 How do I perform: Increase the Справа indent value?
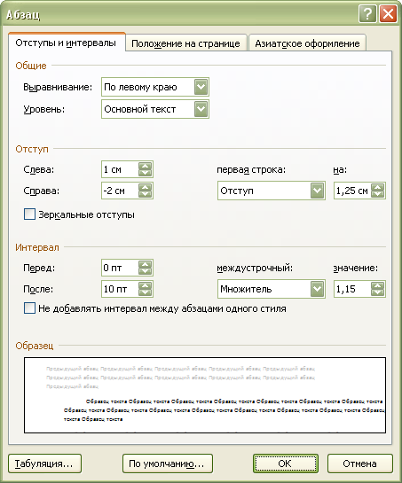145,187
